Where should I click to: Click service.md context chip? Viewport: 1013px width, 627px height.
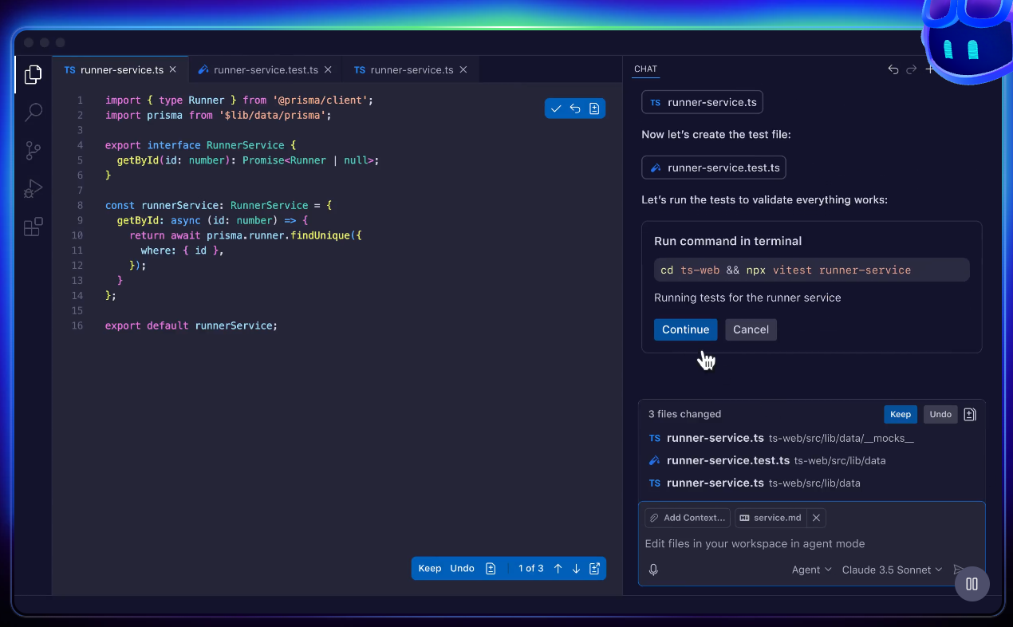pos(771,518)
